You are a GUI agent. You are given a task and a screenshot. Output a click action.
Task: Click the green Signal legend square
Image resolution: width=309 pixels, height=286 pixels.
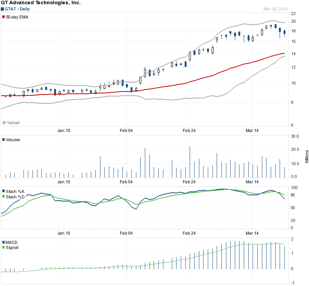(3, 247)
